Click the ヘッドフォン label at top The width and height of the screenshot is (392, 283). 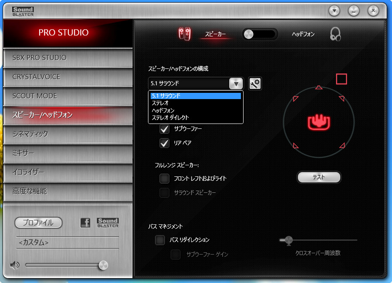coord(303,34)
